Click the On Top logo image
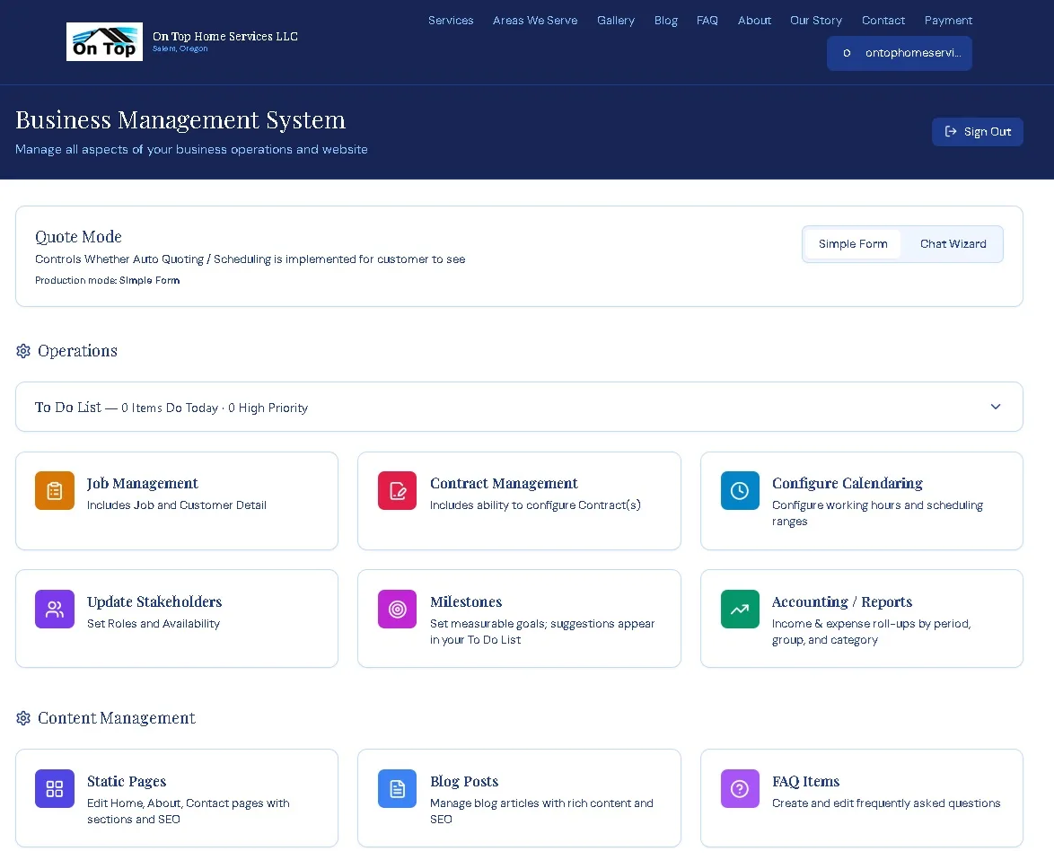Image resolution: width=1054 pixels, height=860 pixels. 104,41
